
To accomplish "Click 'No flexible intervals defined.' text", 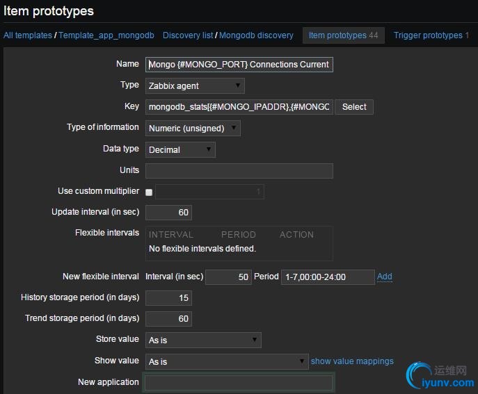I will tap(202, 249).
